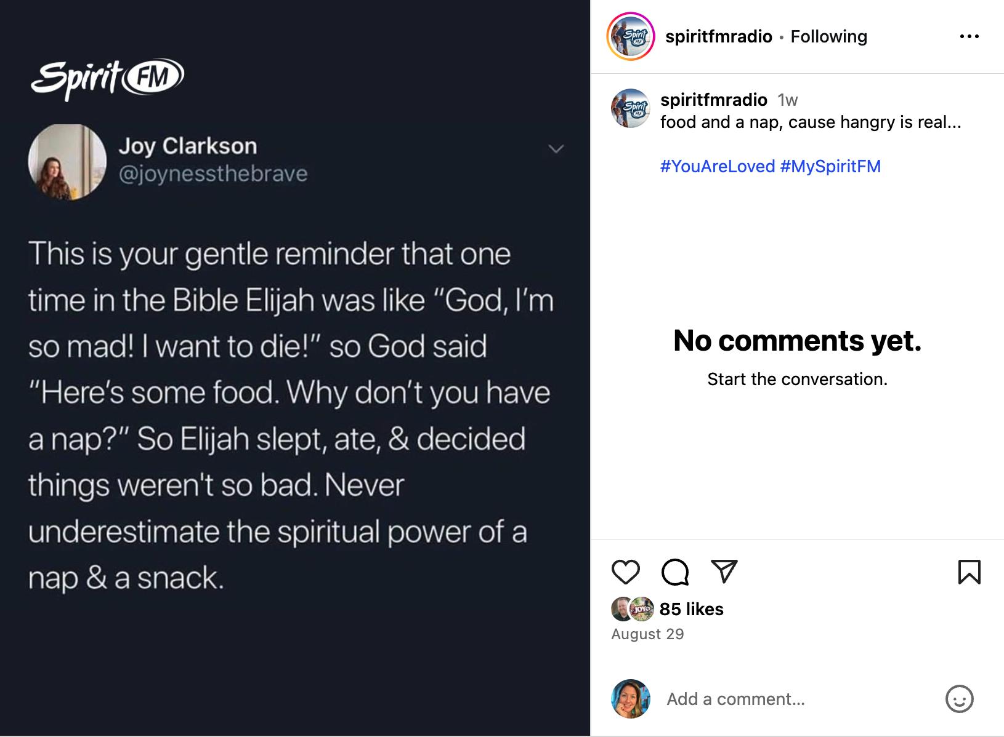Viewport: 1004px width, 737px height.
Task: Open the August 29 post date
Action: point(647,634)
